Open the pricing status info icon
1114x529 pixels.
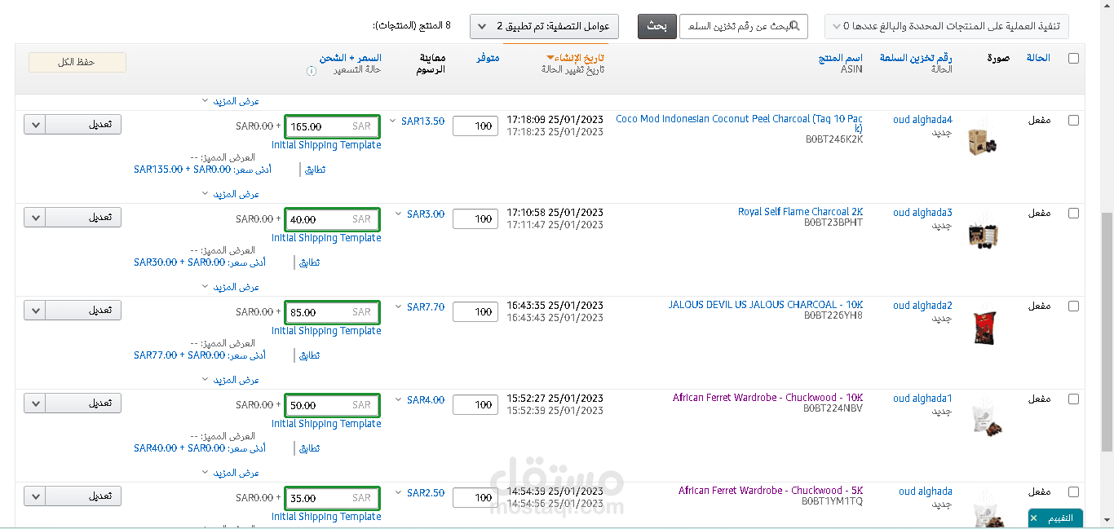click(x=312, y=71)
